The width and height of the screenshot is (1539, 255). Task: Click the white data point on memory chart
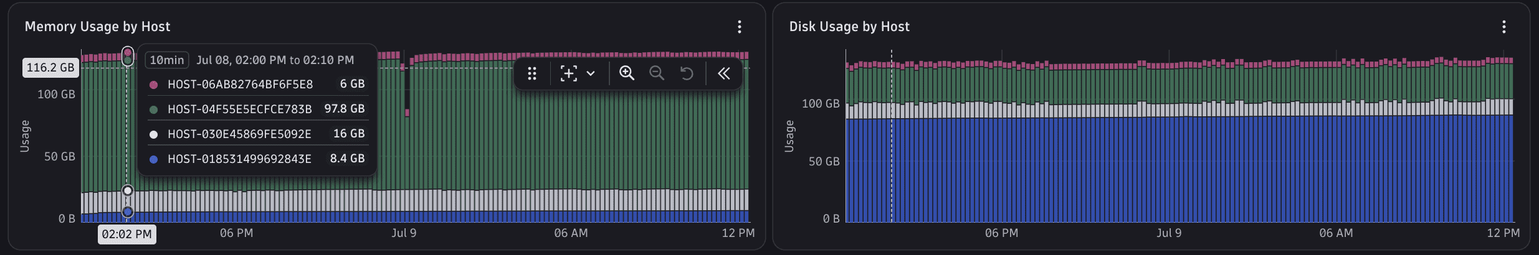[128, 190]
